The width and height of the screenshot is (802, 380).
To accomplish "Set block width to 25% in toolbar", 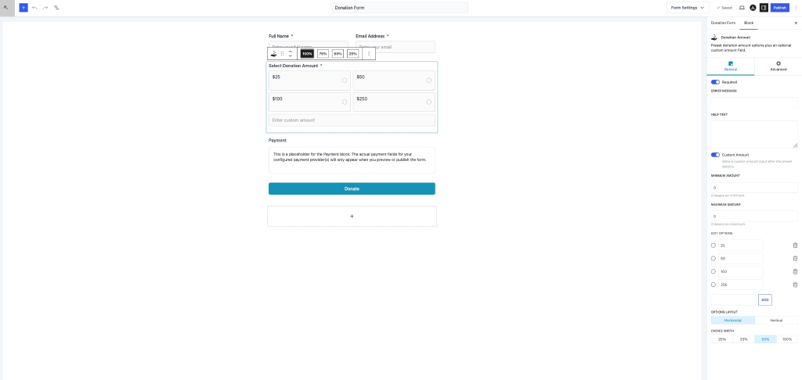I will click(353, 54).
